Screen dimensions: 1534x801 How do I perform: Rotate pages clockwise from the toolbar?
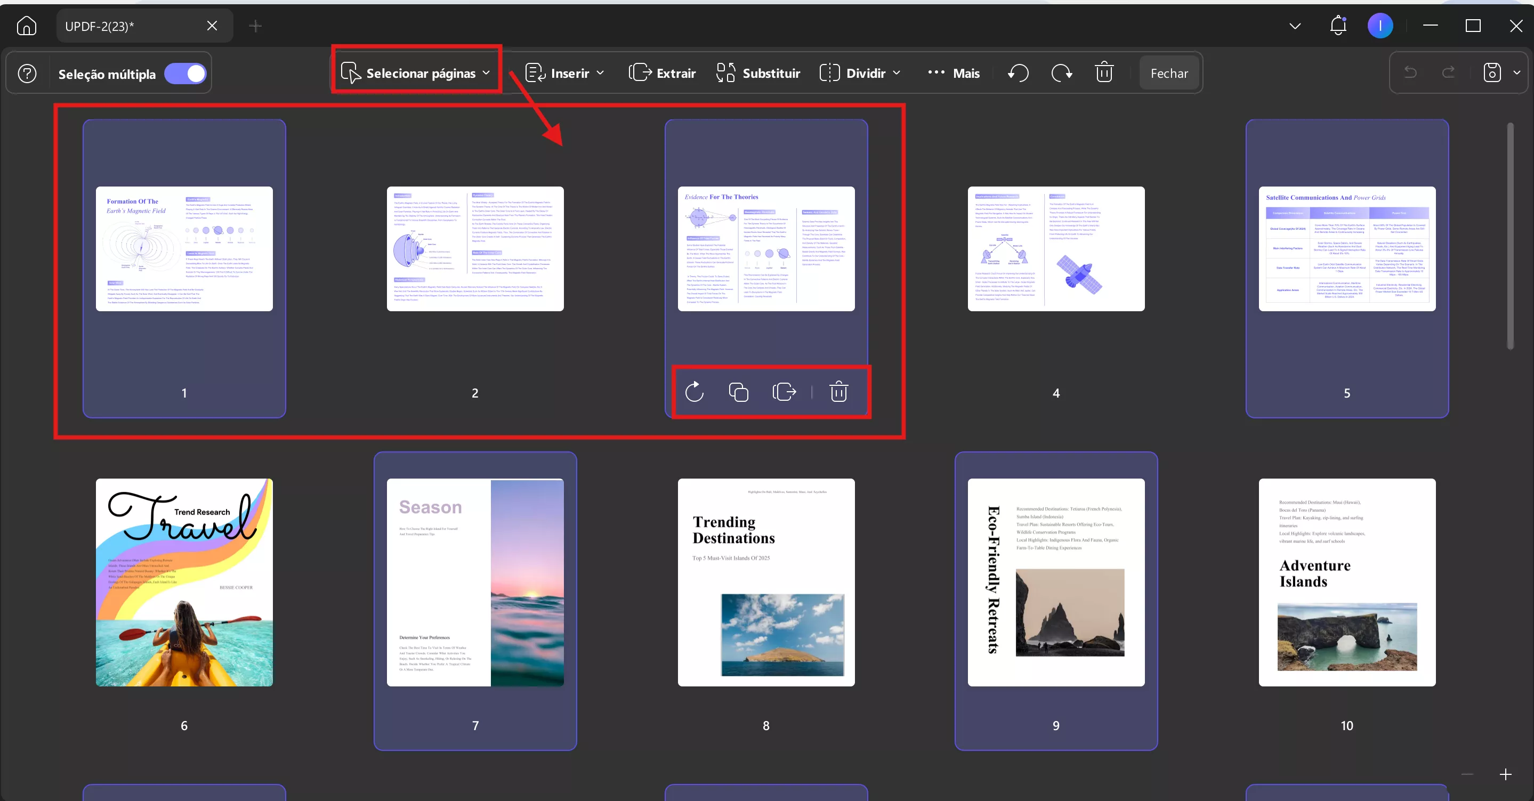tap(1062, 73)
